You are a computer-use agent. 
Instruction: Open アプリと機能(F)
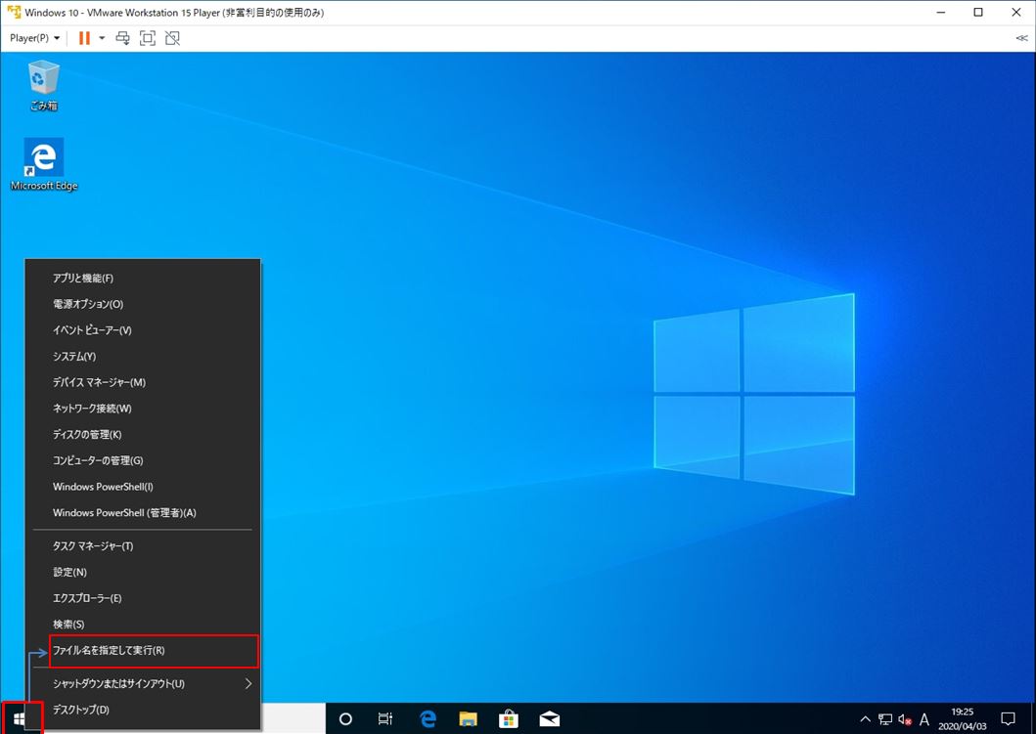(x=143, y=279)
